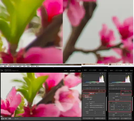Switch to the Library module

click(x=66, y=71)
